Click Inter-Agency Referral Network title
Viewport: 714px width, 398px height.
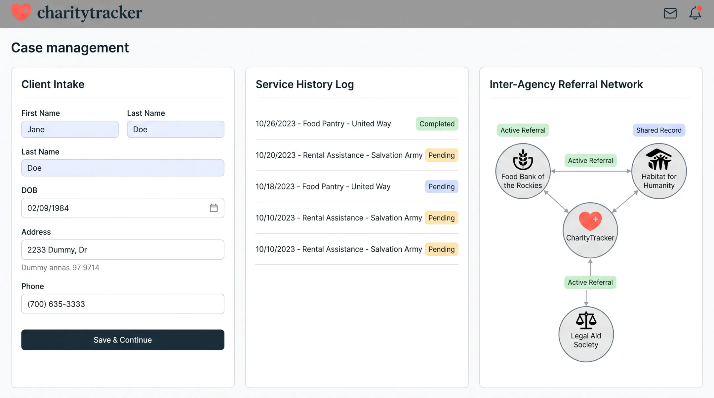coord(566,84)
